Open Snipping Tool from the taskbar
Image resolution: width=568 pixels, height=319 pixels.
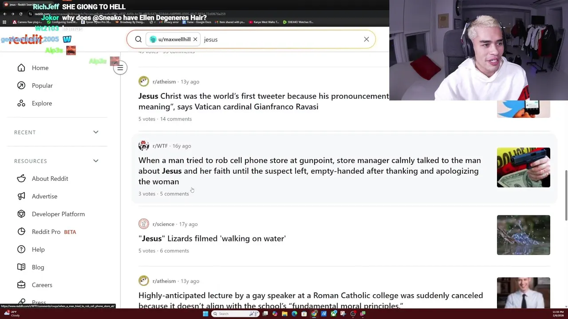tap(343, 314)
